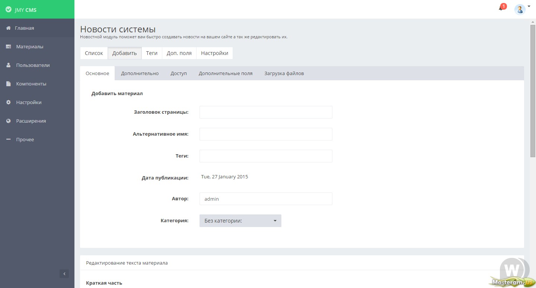Screen dimensions: 536x288
Task: Open the Категория dropdown
Action: coord(240,221)
